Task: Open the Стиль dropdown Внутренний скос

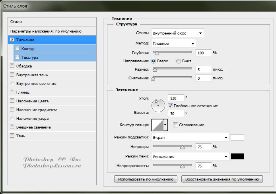Action: tap(177, 33)
